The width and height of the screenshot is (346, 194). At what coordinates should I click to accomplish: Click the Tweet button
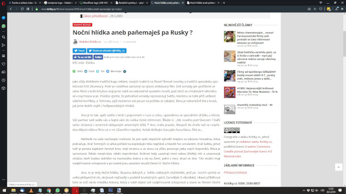(79, 51)
